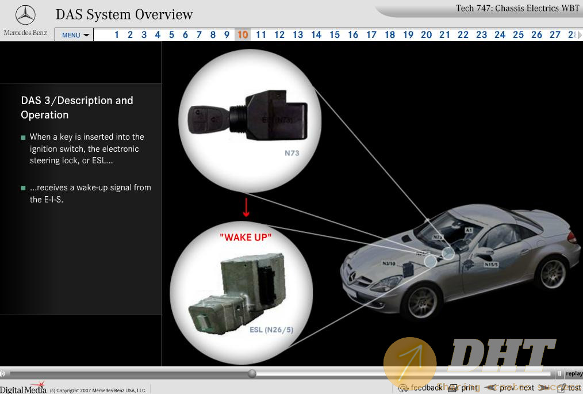Go to page 17

371,35
